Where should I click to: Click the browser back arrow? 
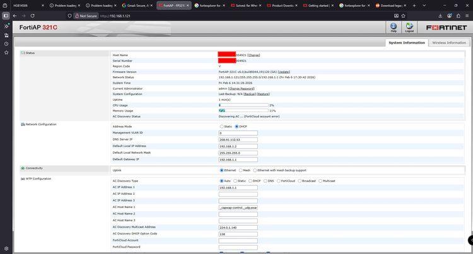click(15, 15)
